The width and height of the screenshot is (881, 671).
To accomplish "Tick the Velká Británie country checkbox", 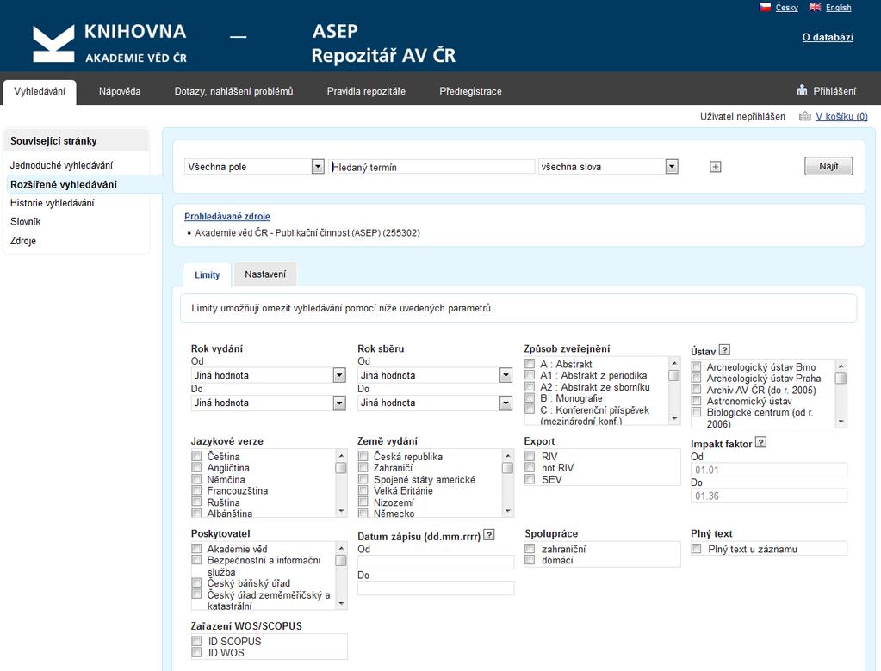I will tap(363, 490).
